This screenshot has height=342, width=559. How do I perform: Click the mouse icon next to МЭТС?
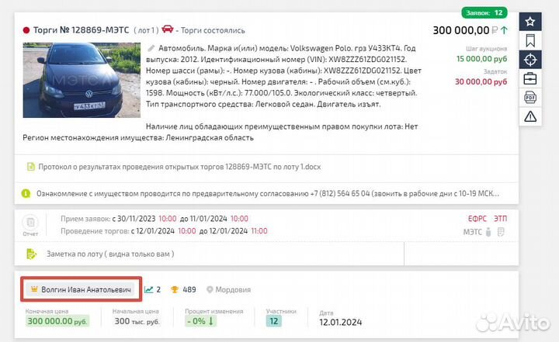click(488, 232)
